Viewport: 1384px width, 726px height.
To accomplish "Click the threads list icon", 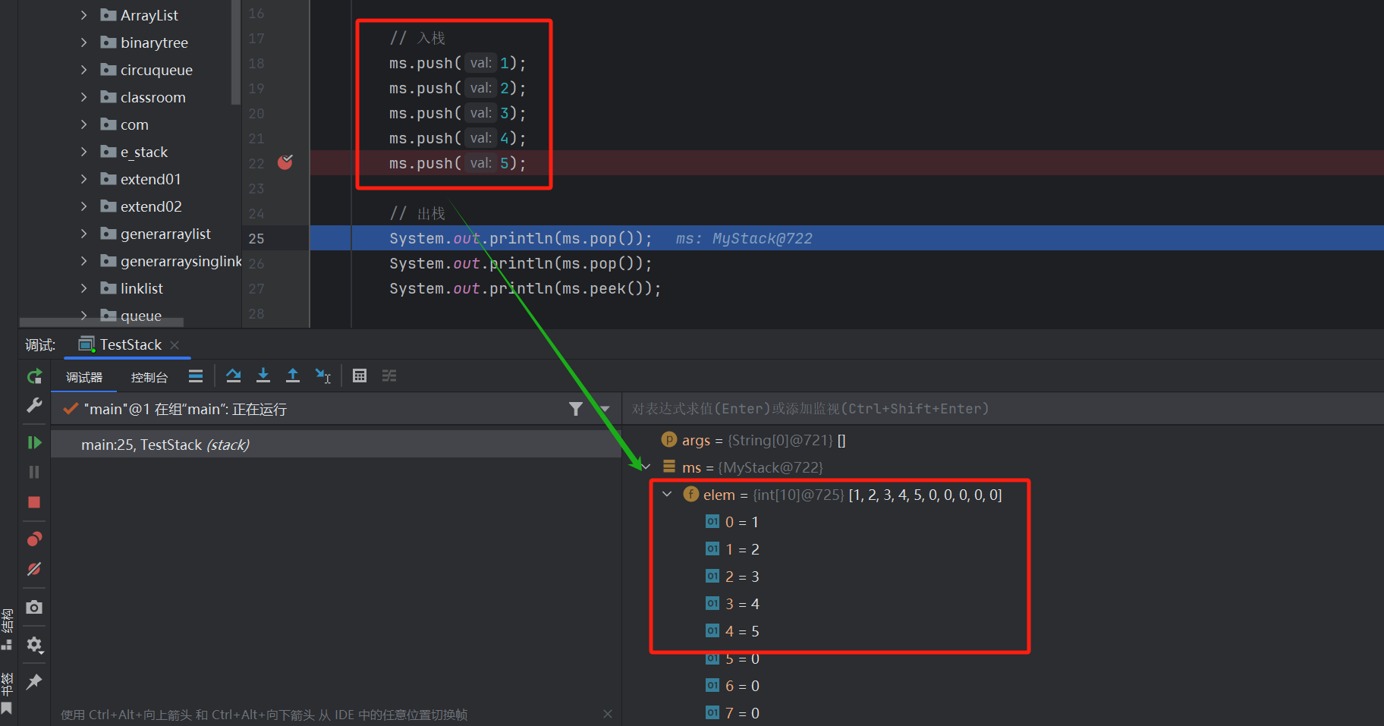I will pyautogui.click(x=196, y=376).
